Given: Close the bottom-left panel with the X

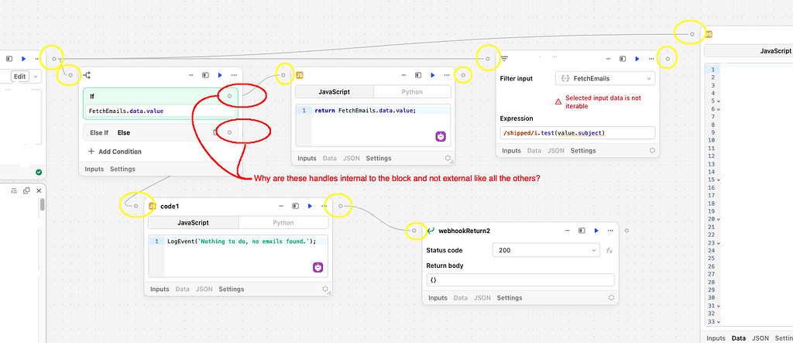Looking at the screenshot, I should [x=39, y=190].
